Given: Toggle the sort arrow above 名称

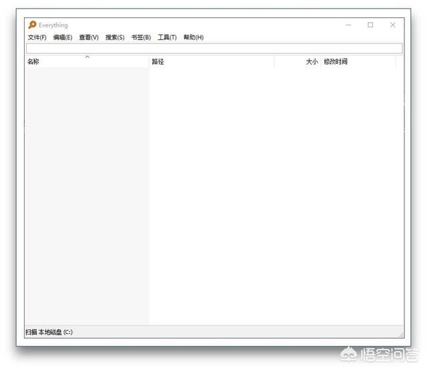Looking at the screenshot, I should tap(87, 57).
